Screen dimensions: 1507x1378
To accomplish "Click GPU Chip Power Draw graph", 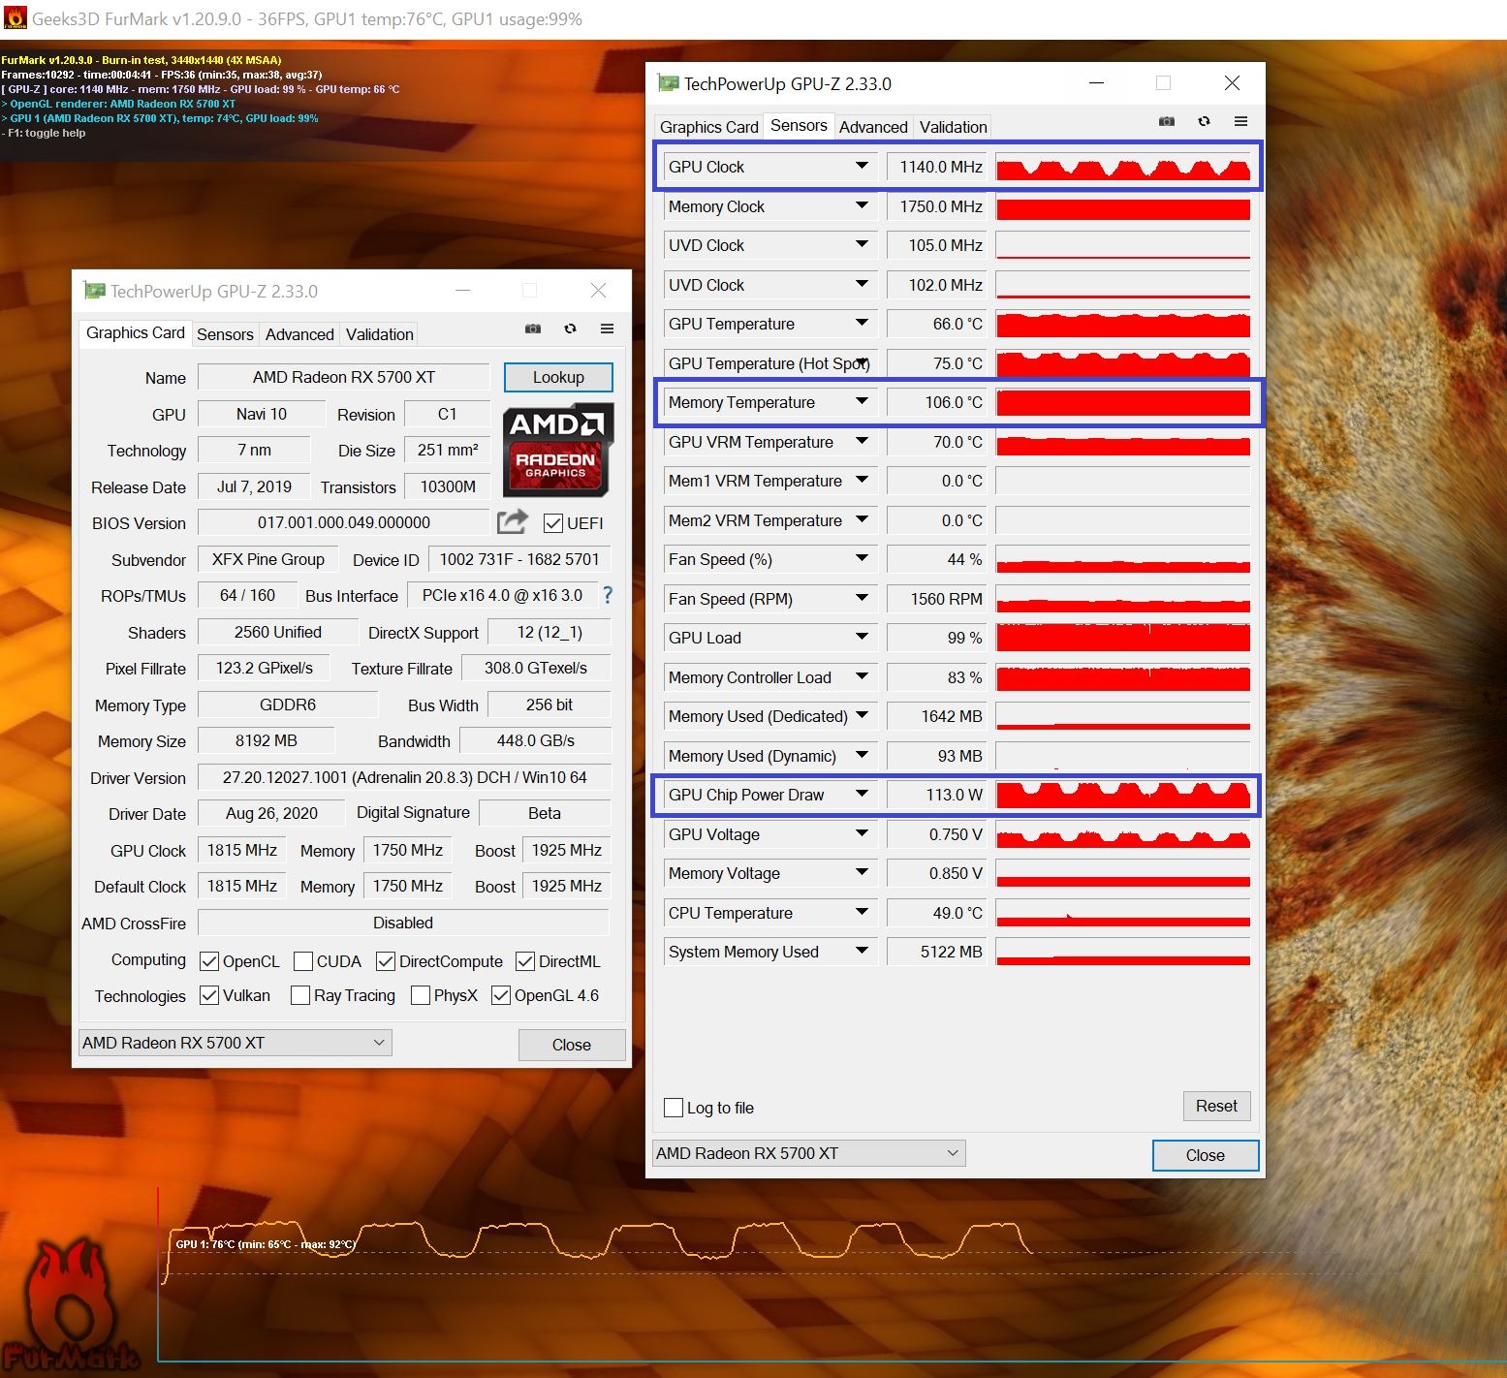I will click(1123, 795).
